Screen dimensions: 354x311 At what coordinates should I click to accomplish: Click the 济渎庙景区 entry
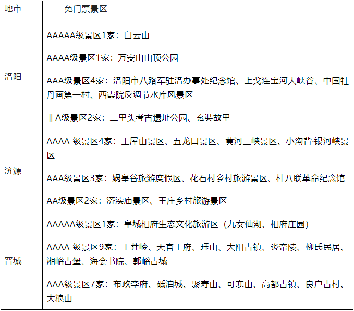coord(128,200)
